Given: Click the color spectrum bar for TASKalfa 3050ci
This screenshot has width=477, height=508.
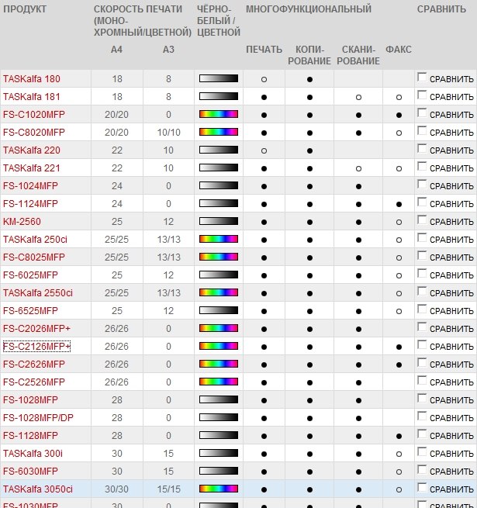Looking at the screenshot, I should point(219,489).
